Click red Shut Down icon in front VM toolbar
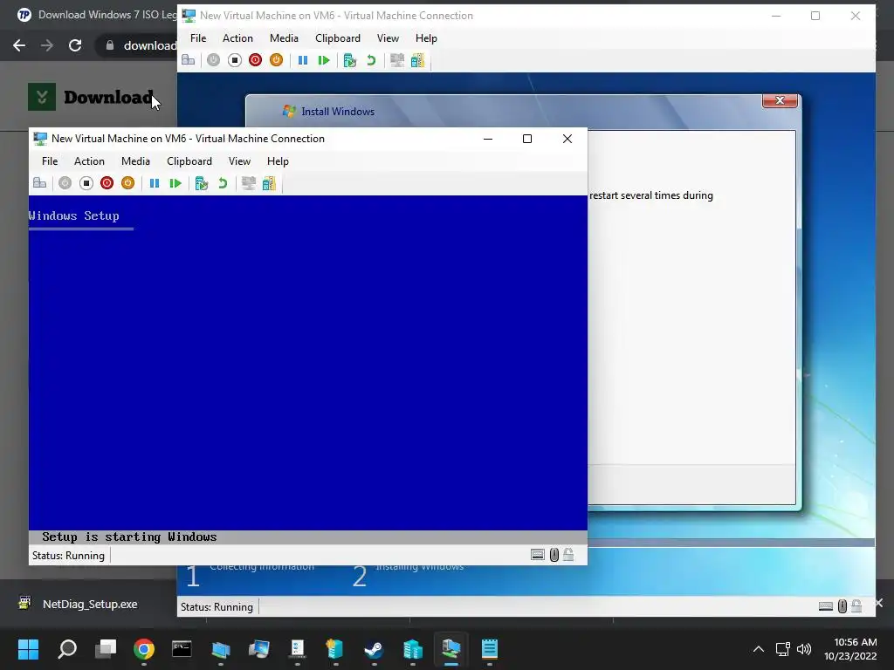894x670 pixels. [x=107, y=183]
